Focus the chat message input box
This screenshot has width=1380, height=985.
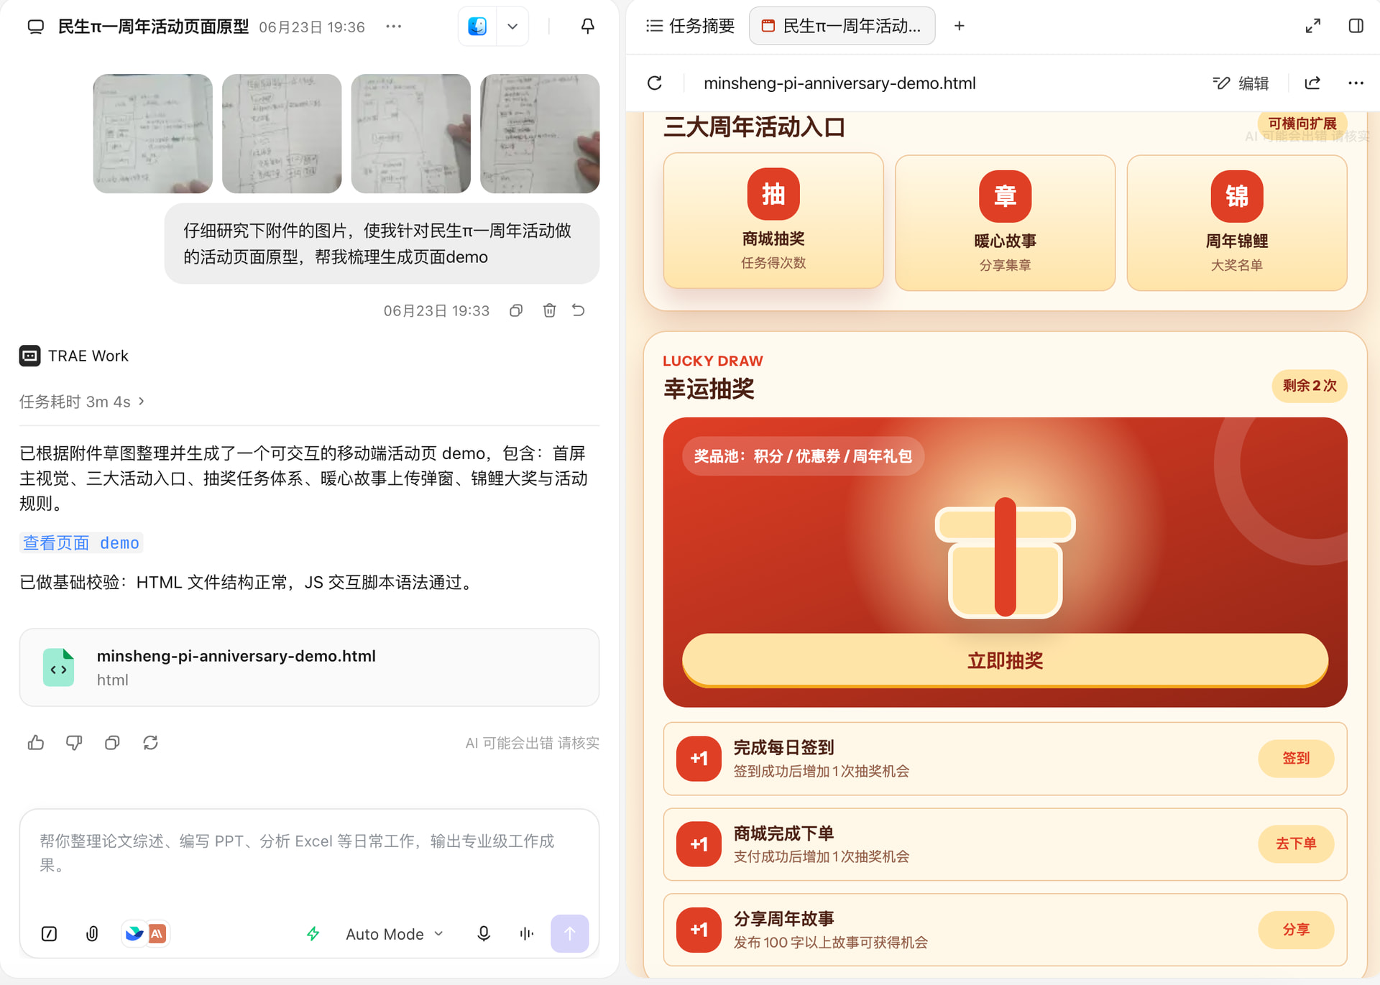[x=309, y=854]
